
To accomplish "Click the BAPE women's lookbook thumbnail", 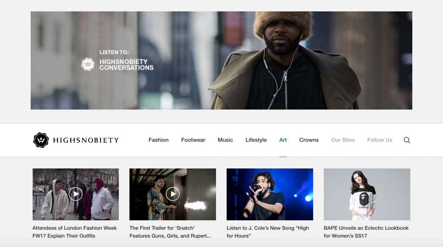I will click(367, 194).
